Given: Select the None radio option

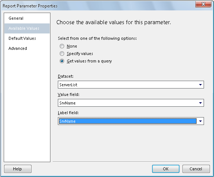Looking at the screenshot, I should tap(62, 46).
